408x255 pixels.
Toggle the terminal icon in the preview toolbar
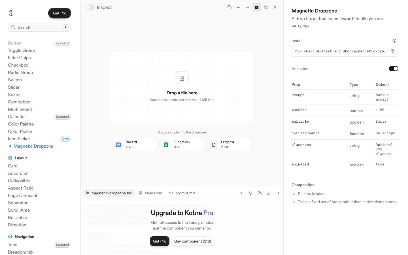(x=257, y=7)
